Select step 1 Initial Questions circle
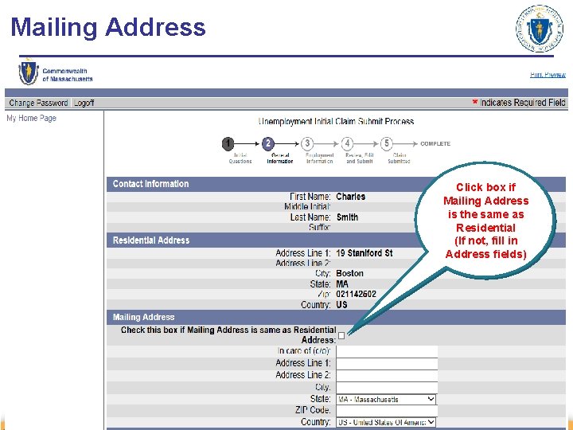Screen dimensions: 573x430 pyautogui.click(x=228, y=143)
